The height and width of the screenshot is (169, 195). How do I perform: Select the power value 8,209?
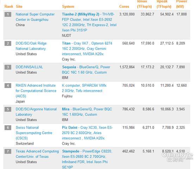[181, 43]
